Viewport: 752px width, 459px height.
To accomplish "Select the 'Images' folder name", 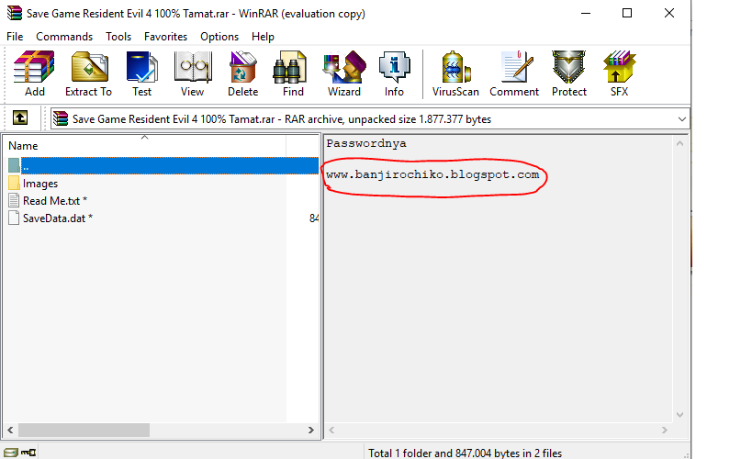I will [40, 184].
